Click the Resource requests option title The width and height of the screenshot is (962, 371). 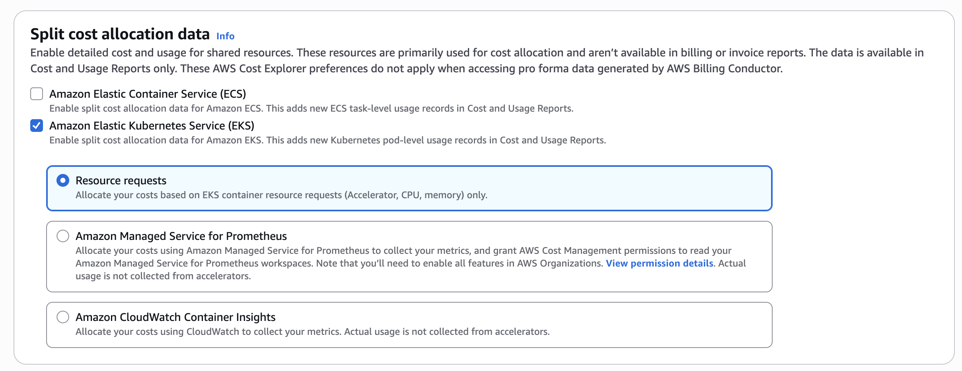(121, 181)
